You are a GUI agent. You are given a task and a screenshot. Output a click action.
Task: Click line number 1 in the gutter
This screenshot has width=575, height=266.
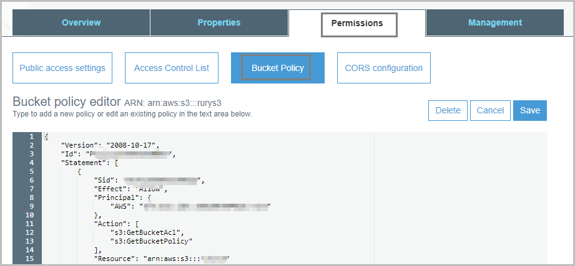pyautogui.click(x=31, y=136)
